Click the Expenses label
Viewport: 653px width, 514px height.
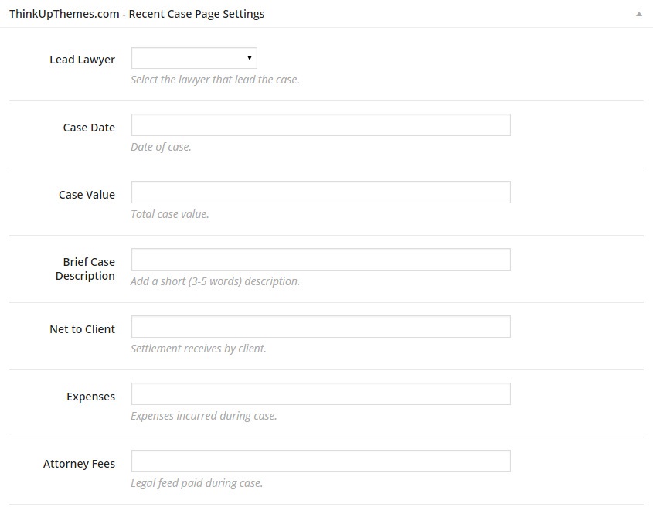(90, 397)
